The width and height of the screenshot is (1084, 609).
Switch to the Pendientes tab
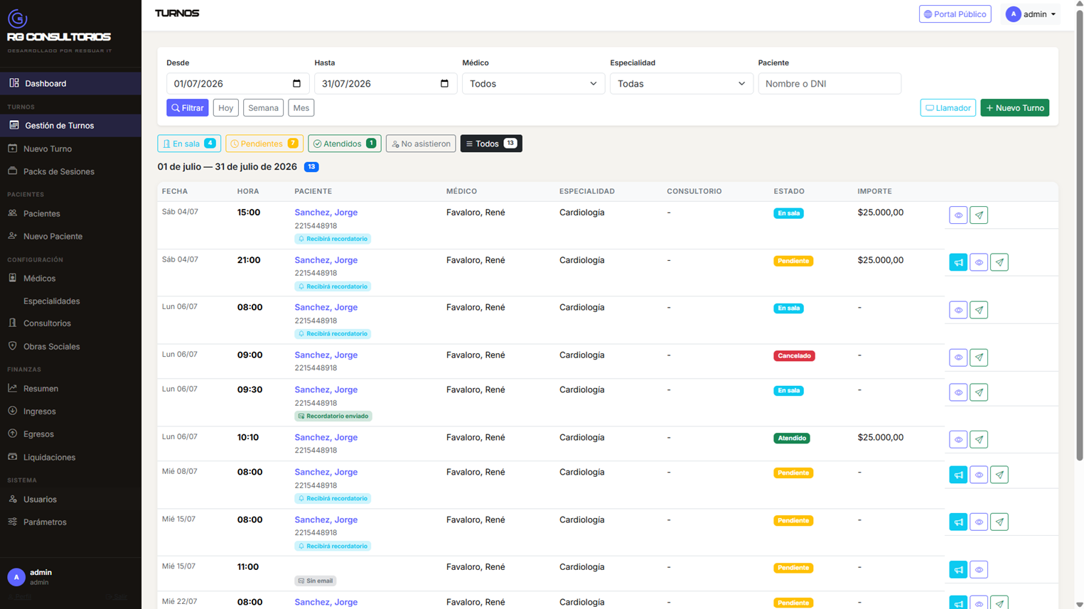click(264, 144)
